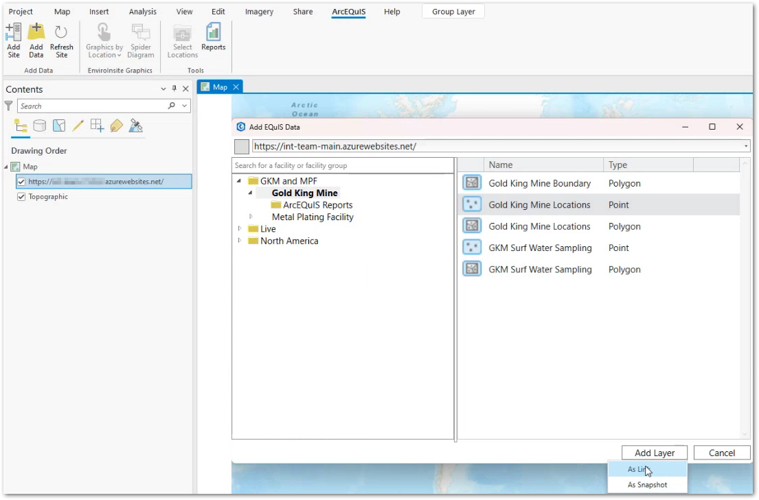Viewport: 759px width, 500px height.
Task: Sort by the Name column header
Action: coord(543,165)
